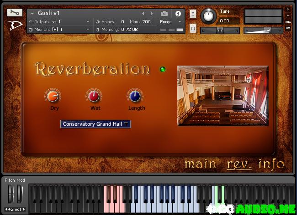Click the Tune value field 0.00
Image resolution: width=297 pixels, height=215 pixels.
tap(228, 21)
